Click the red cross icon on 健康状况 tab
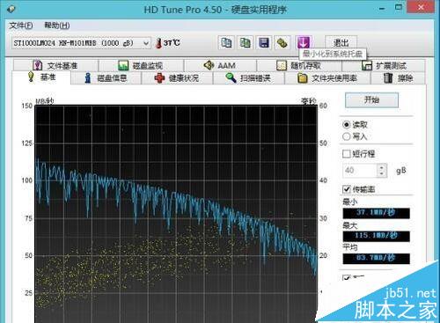 coord(160,78)
